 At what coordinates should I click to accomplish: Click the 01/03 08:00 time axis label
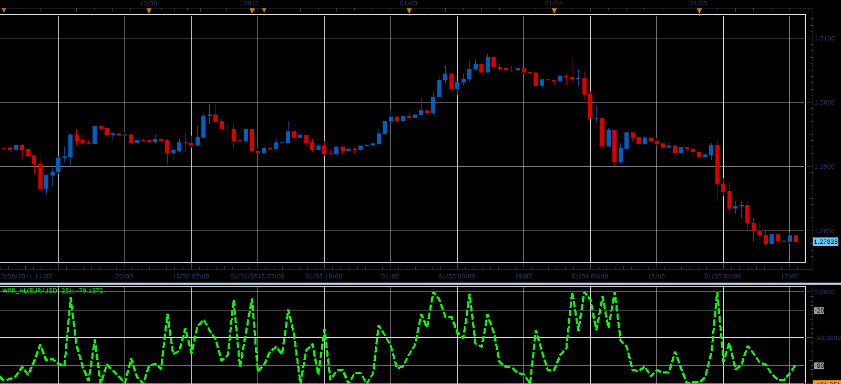[x=457, y=276]
